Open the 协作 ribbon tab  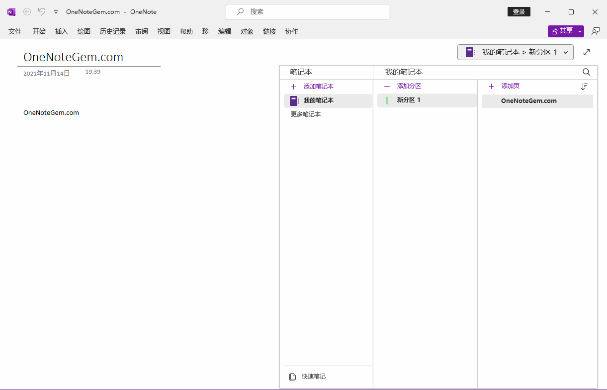(x=292, y=31)
